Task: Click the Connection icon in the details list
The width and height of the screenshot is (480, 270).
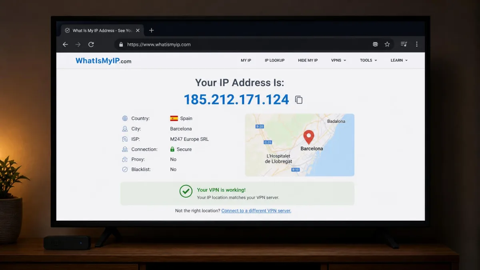Action: [x=125, y=149]
